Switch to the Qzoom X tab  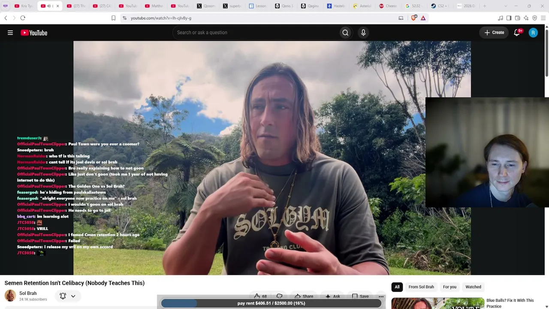(206, 6)
